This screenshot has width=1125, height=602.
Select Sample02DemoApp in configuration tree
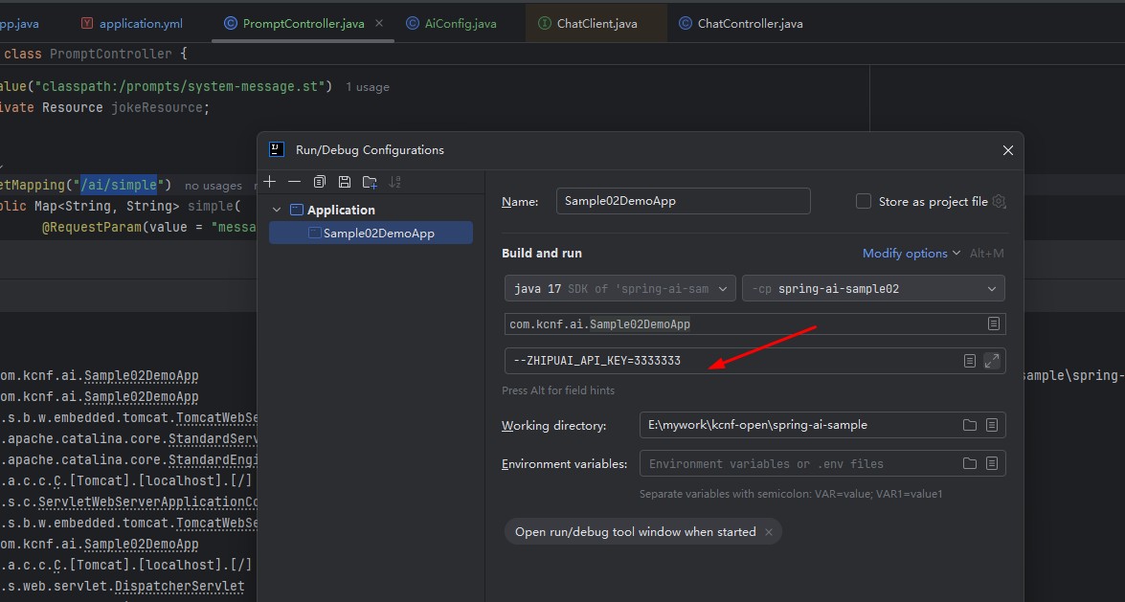pyautogui.click(x=378, y=233)
